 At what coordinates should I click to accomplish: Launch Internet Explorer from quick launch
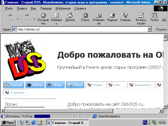tap(34, 123)
